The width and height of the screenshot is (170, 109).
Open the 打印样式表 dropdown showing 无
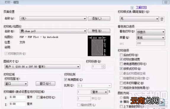[139, 19]
